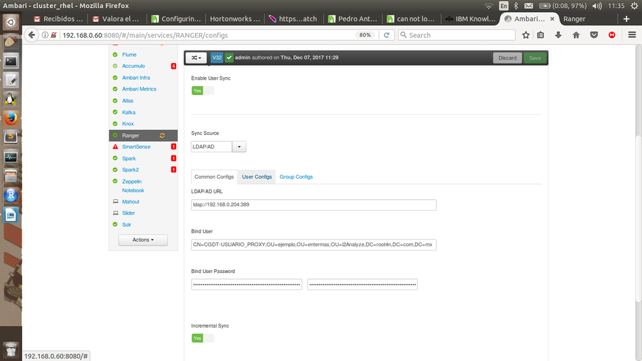
Task: Switch to Group Configs tab
Action: coord(296,177)
